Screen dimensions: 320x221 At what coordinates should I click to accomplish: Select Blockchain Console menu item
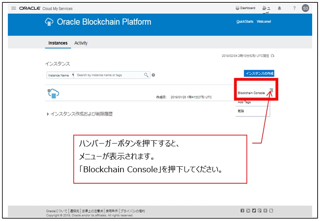point(251,93)
